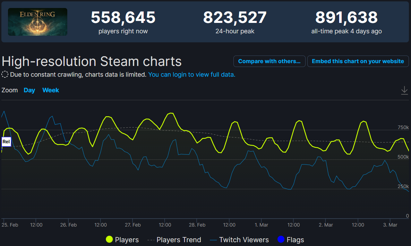Select the 823,527 24-hour peak figure
Image resolution: width=411 pixels, height=246 pixels.
235,18
